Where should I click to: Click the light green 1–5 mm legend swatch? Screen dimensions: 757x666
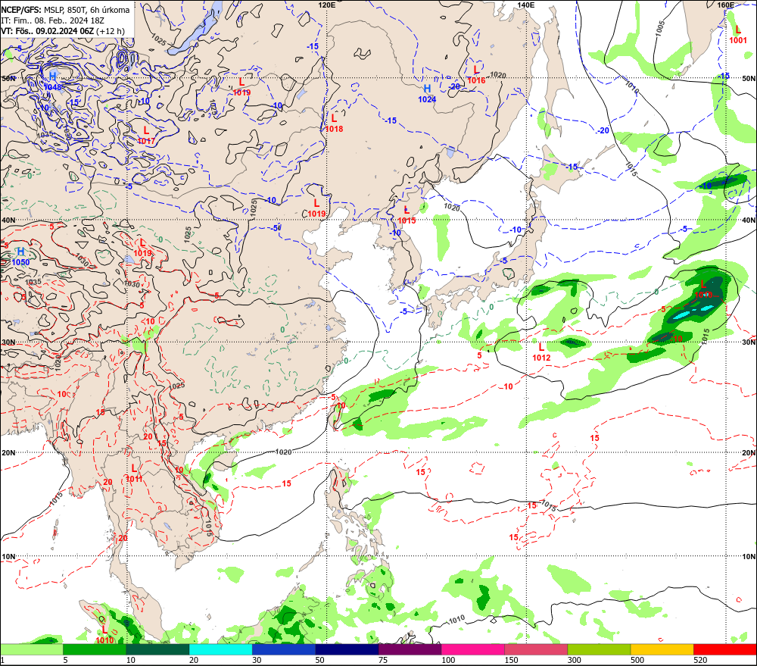[31, 649]
